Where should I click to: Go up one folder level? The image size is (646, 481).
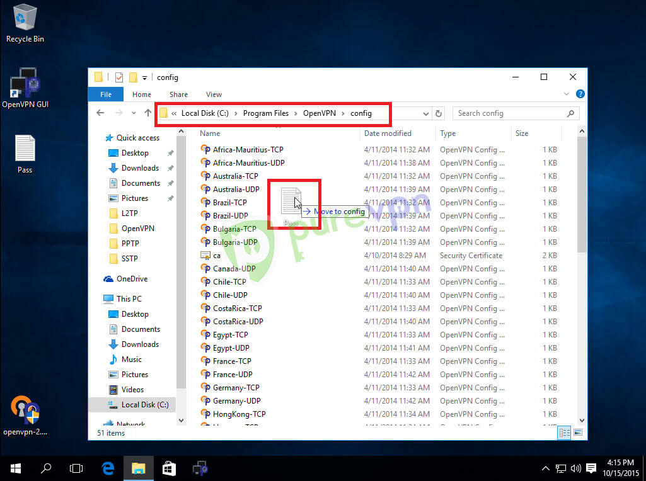[x=148, y=113]
